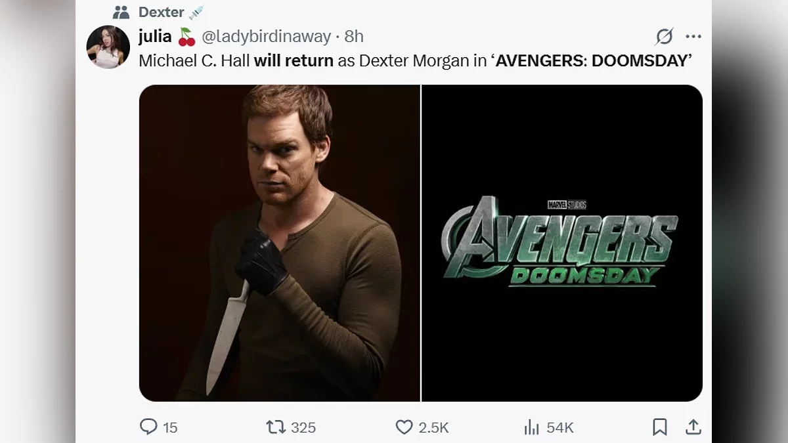The width and height of the screenshot is (788, 443).
Task: Click the display name julia
Action: pyautogui.click(x=155, y=36)
